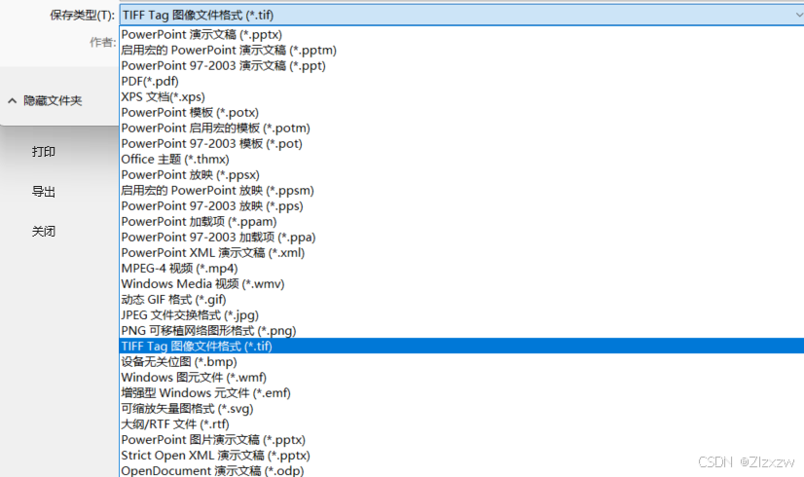The height and width of the screenshot is (477, 804).
Task: Select PowerPoint 加载项 (*.ppam)
Action: (x=461, y=222)
